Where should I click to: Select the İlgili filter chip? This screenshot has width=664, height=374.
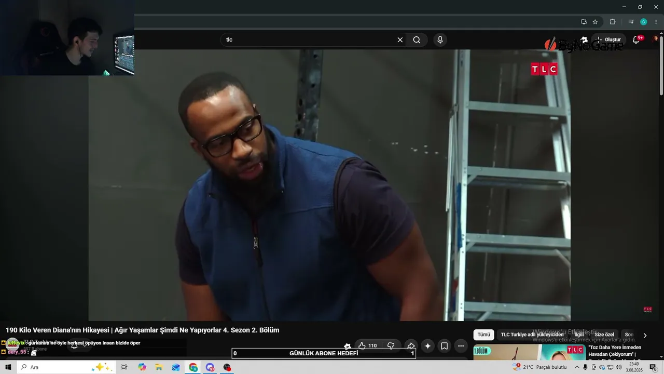click(579, 335)
